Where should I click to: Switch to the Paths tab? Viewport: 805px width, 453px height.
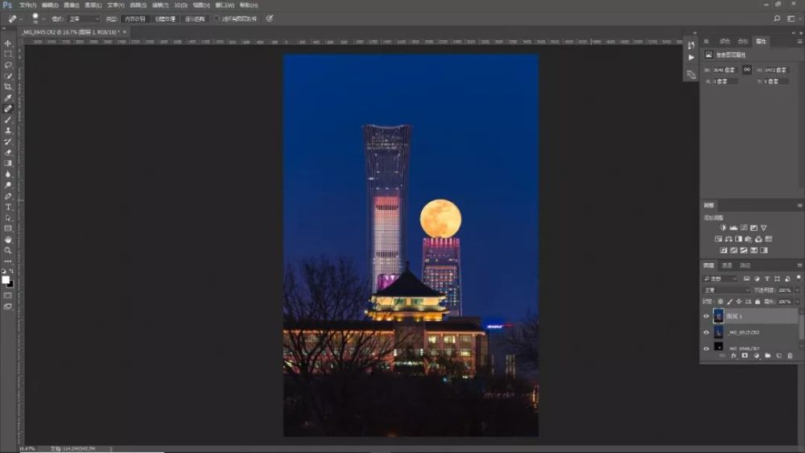[745, 266]
